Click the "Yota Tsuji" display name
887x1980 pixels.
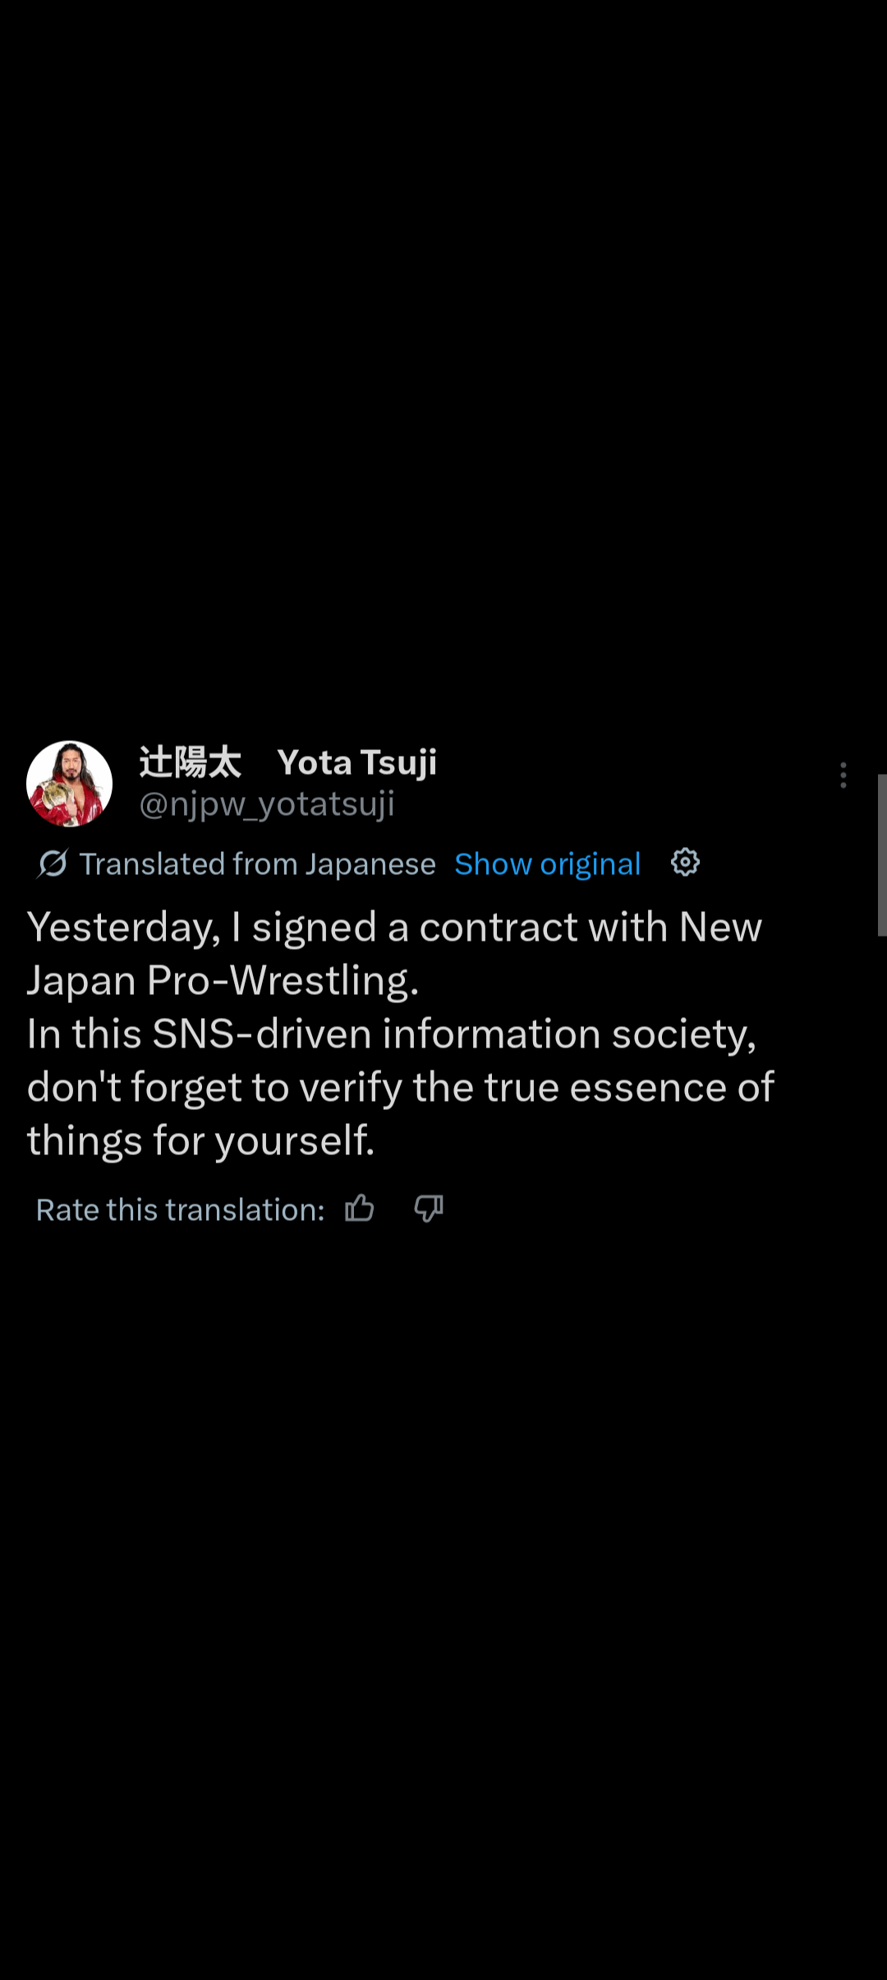[x=357, y=762]
